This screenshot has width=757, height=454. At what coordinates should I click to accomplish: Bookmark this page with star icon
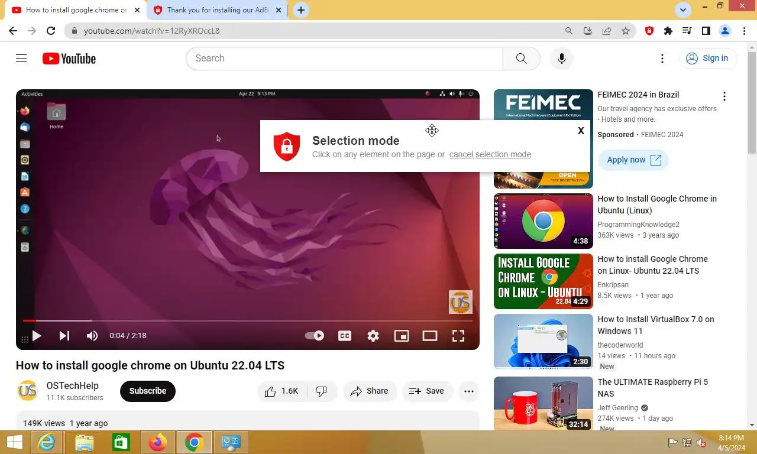click(626, 31)
